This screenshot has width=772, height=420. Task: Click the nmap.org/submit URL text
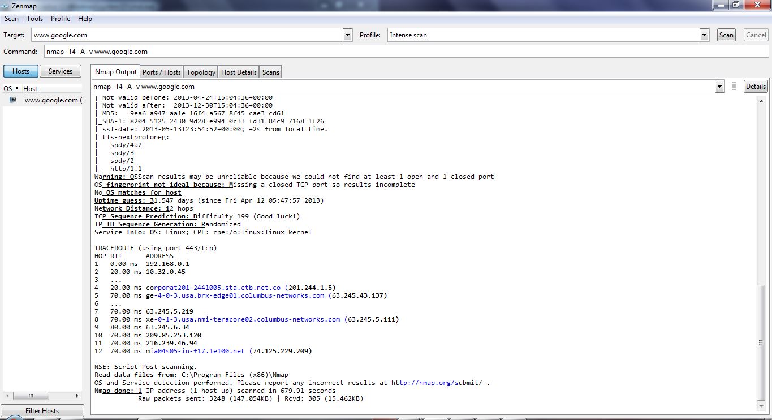437,383
